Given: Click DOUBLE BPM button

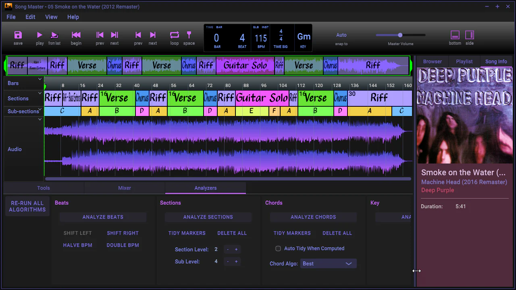Looking at the screenshot, I should click(123, 245).
